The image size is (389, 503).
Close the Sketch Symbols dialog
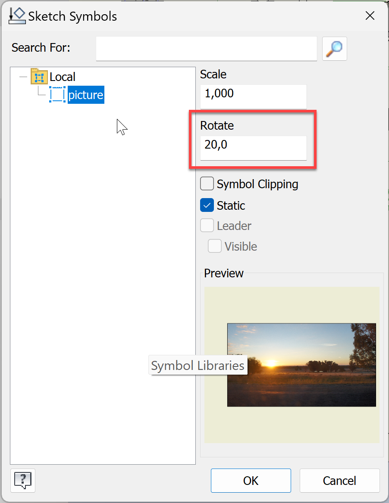370,16
